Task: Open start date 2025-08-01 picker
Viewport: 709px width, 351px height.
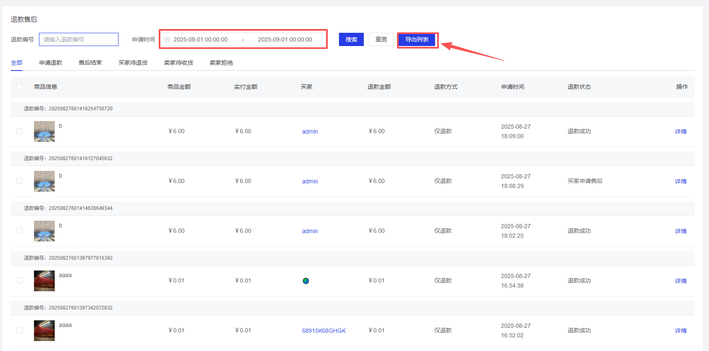Action: point(201,39)
